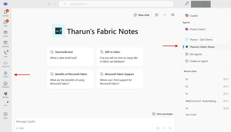
Task: Click the Microsoft Teams logo
Action: (5, 4)
